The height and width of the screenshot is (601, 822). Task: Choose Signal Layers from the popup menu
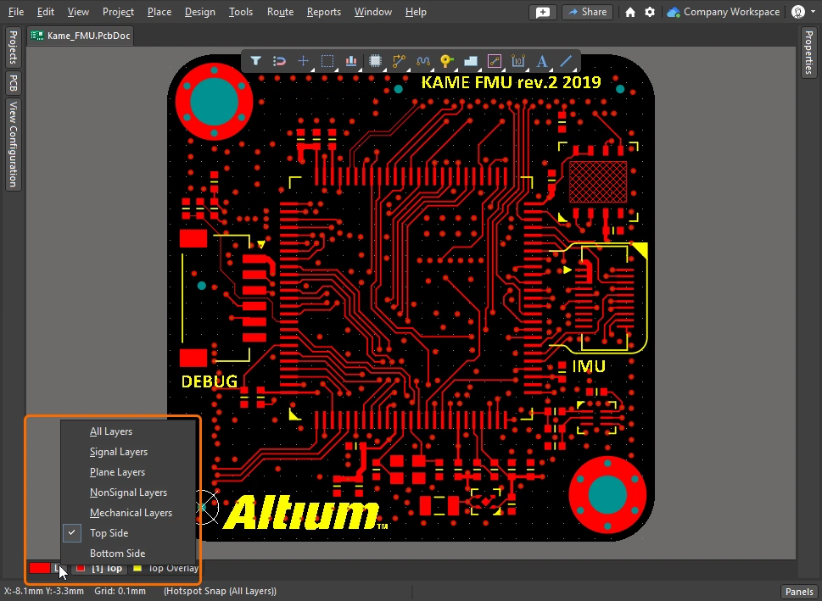pos(119,452)
